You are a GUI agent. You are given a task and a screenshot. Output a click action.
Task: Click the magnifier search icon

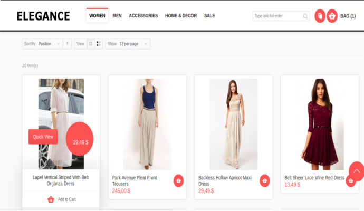(x=305, y=16)
